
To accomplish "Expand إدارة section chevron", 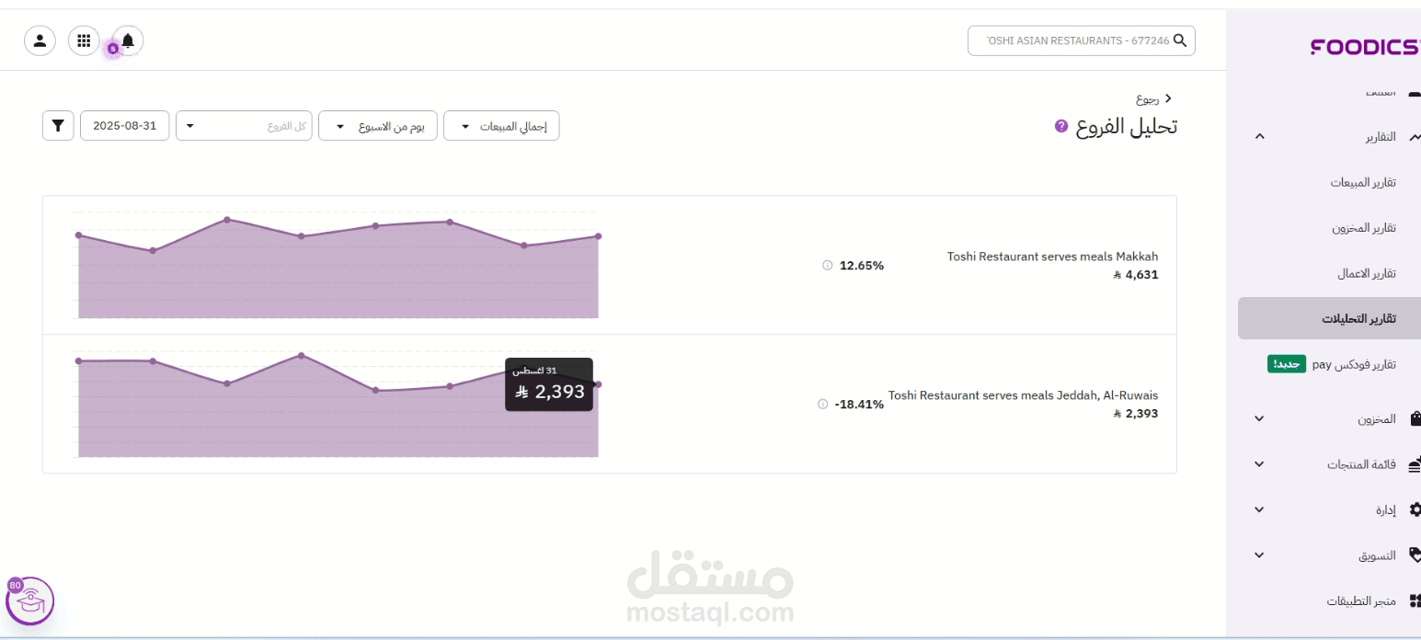I will (x=1259, y=509).
